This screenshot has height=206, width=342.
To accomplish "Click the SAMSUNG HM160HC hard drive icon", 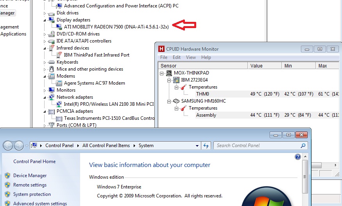I will [176, 101].
